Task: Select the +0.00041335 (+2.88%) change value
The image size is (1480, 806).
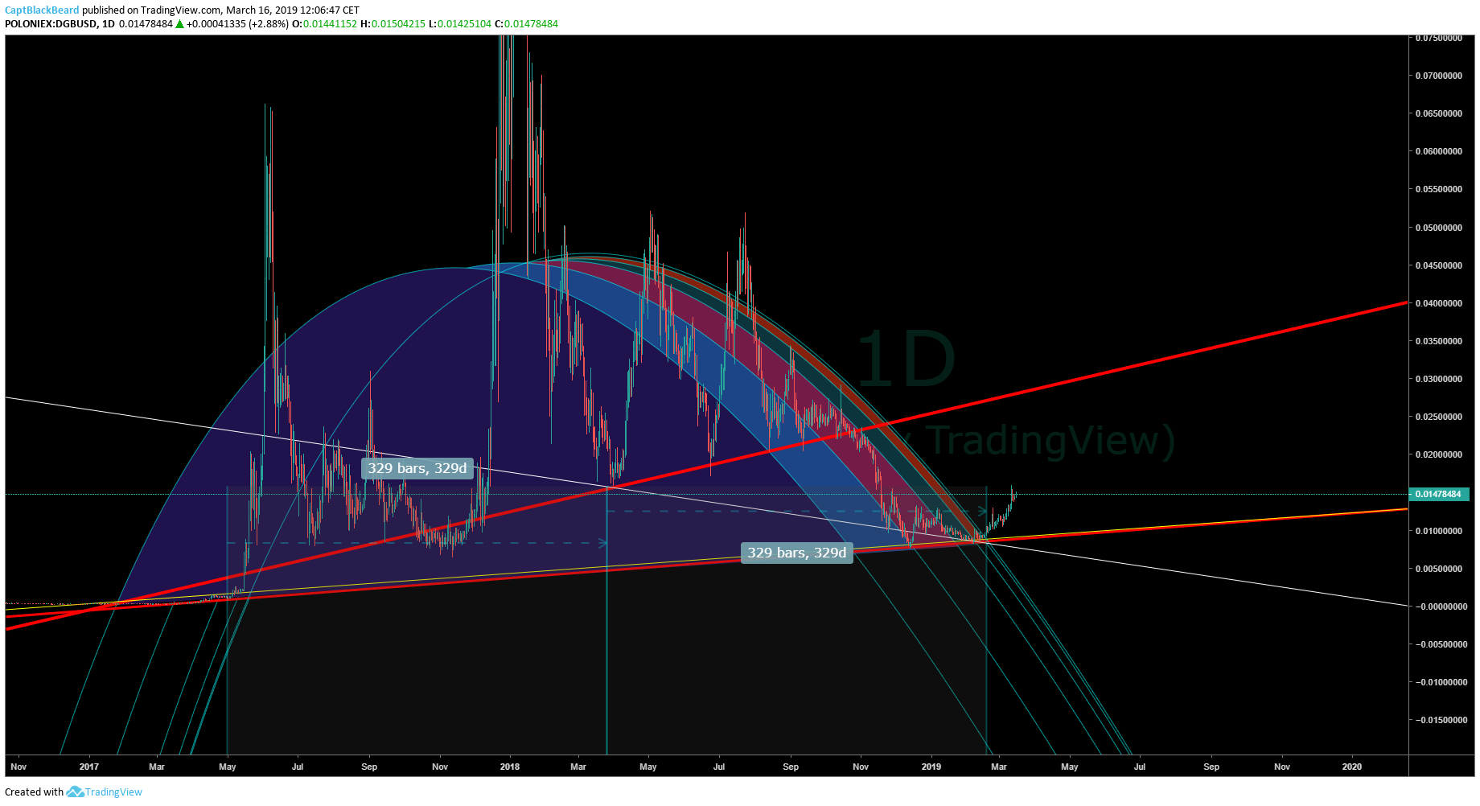Action: tap(237, 24)
